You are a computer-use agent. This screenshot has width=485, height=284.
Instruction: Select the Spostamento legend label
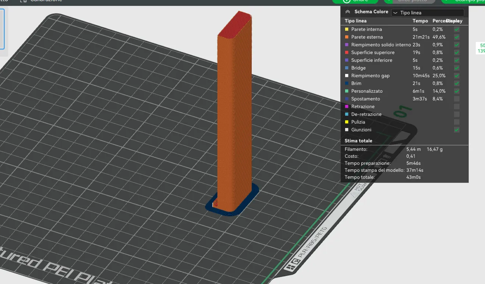[365, 99]
